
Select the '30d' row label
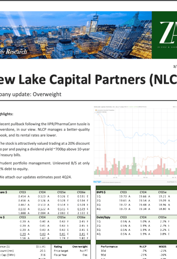pos(103,251)
